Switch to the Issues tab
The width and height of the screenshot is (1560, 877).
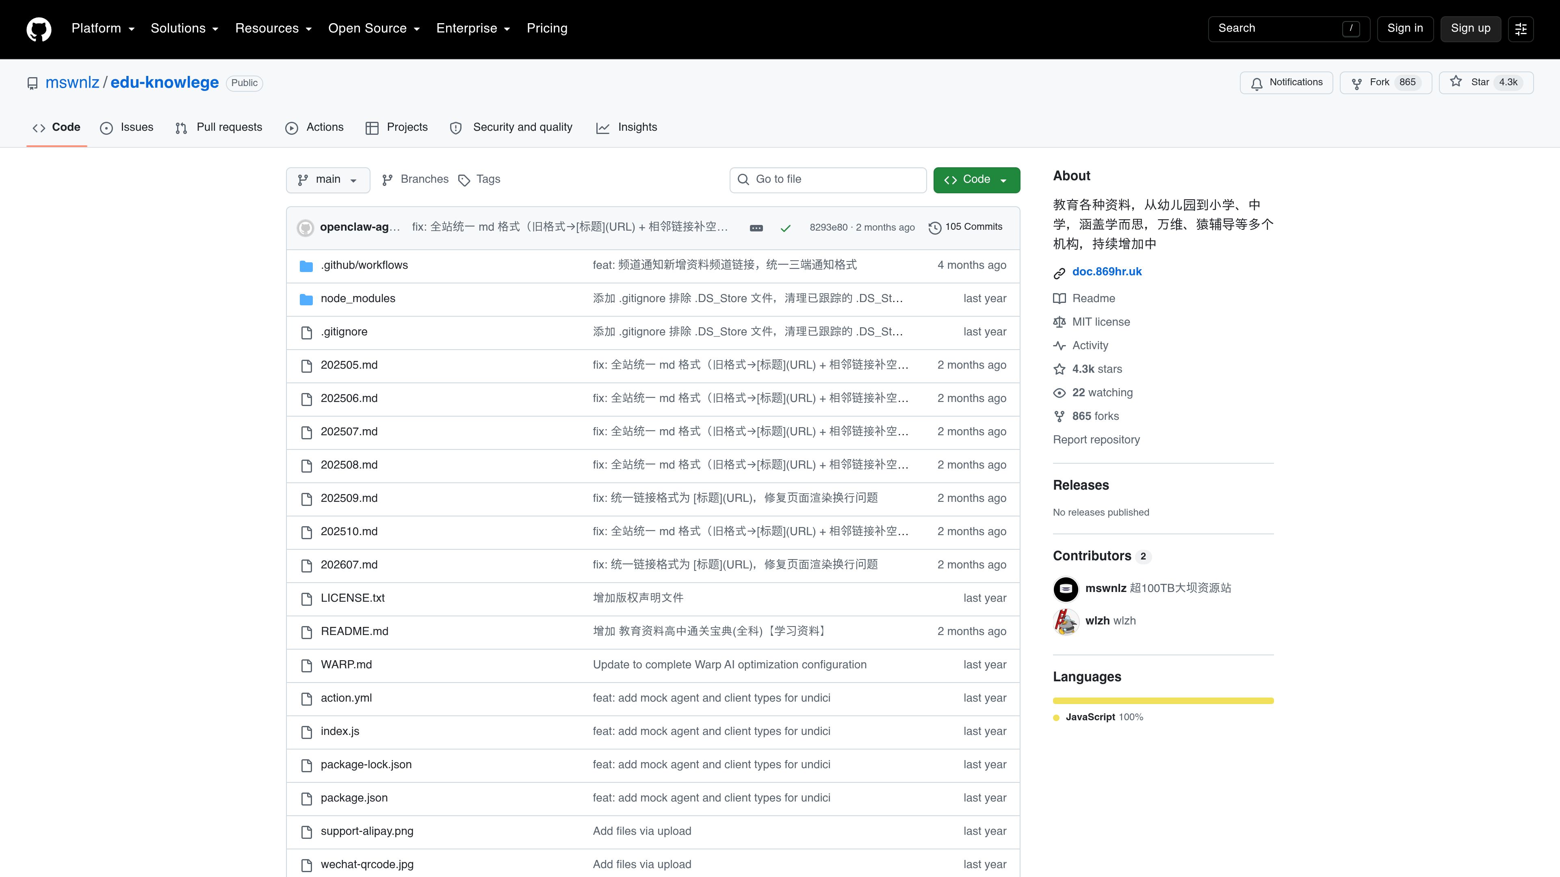click(x=127, y=128)
